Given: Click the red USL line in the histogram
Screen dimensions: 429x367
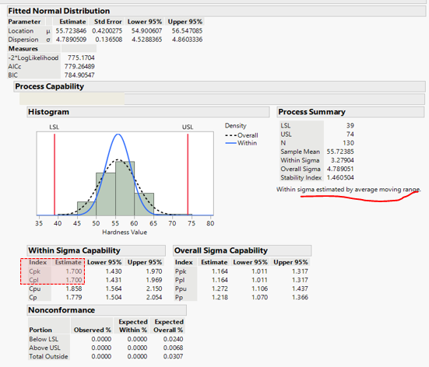Looking at the screenshot, I should point(188,174).
